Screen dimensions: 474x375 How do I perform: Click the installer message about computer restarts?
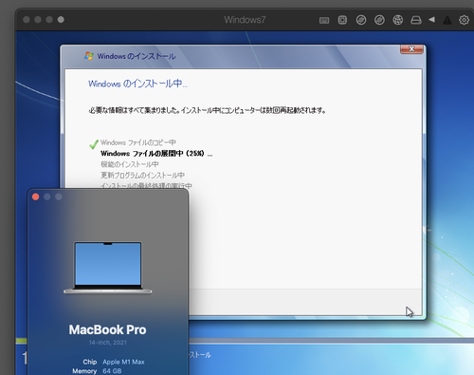click(x=207, y=110)
